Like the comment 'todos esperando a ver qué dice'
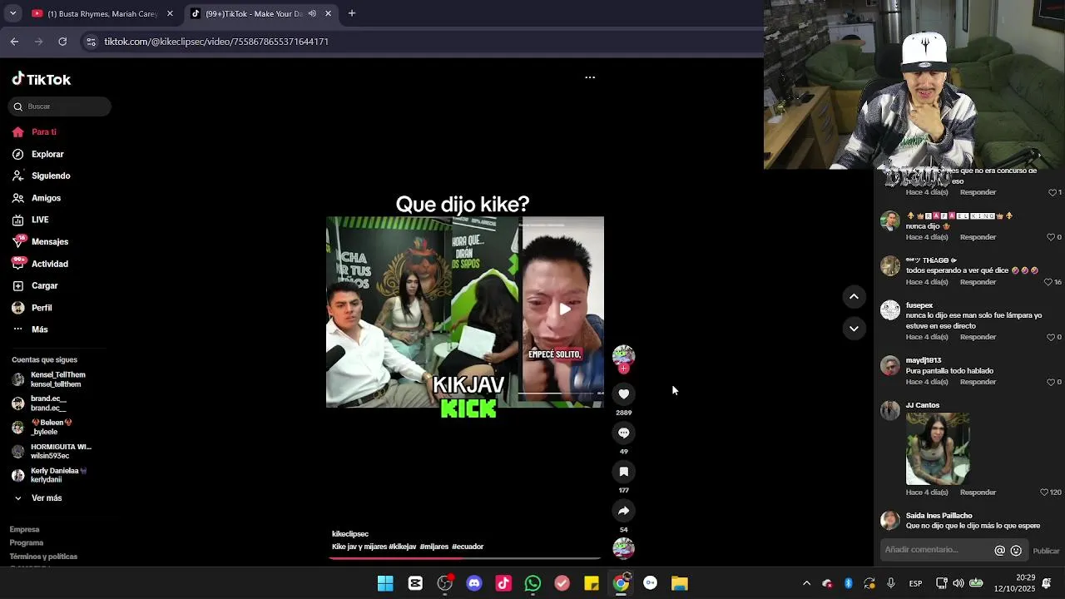1065x599 pixels. point(1048,282)
